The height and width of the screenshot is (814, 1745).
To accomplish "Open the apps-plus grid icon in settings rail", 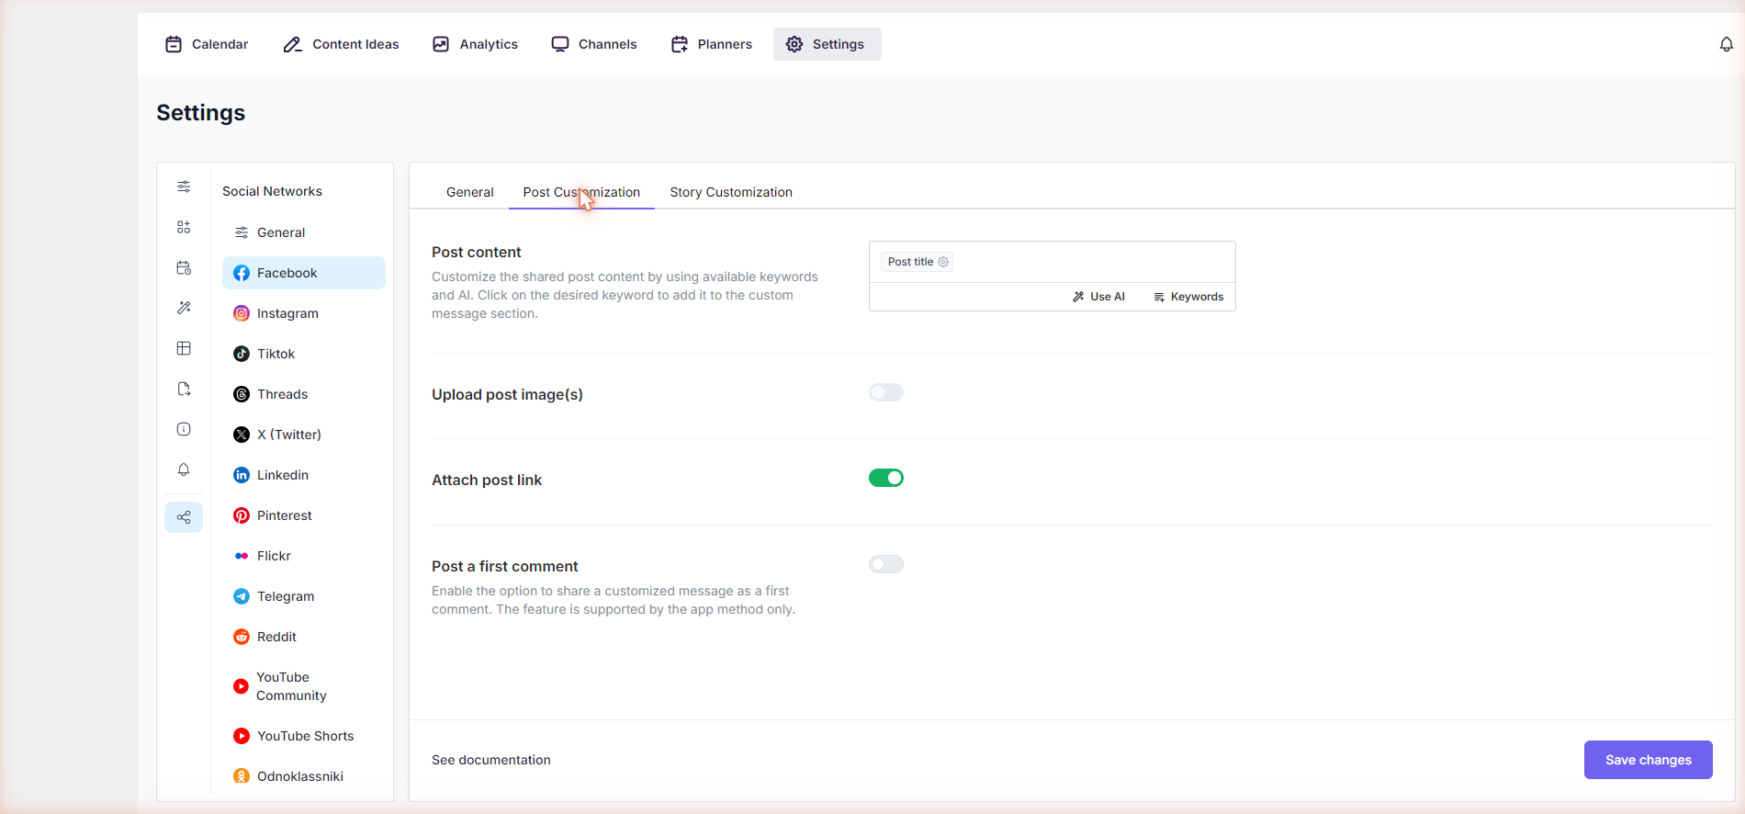I will (x=184, y=227).
